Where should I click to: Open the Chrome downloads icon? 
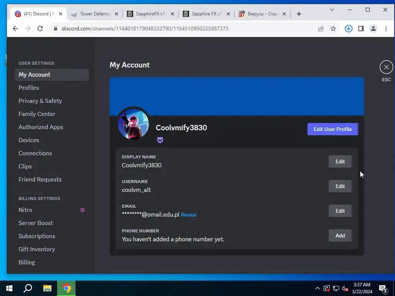(349, 29)
